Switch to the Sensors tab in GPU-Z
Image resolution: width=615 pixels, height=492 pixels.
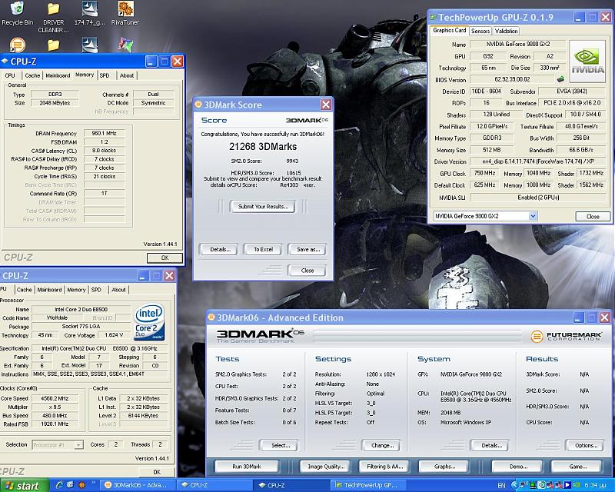click(x=480, y=31)
